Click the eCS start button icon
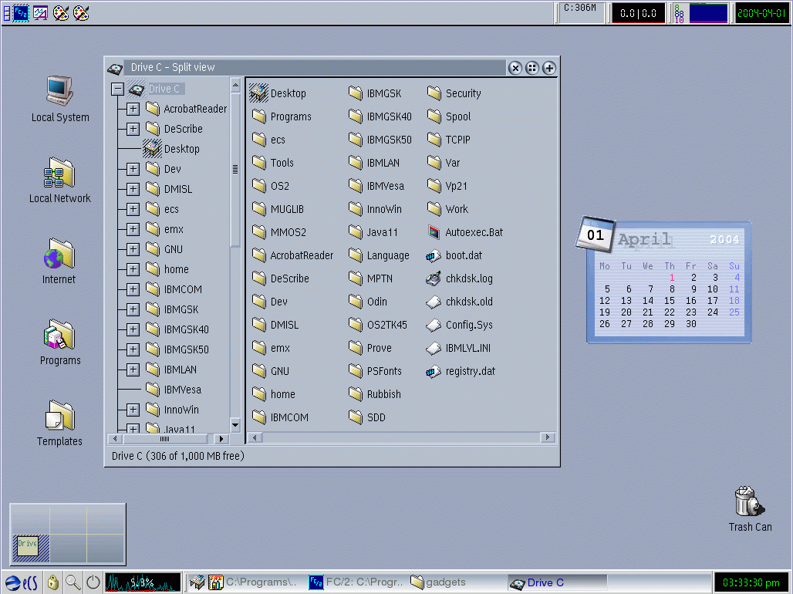Screen dimensions: 793x594 click(22, 582)
